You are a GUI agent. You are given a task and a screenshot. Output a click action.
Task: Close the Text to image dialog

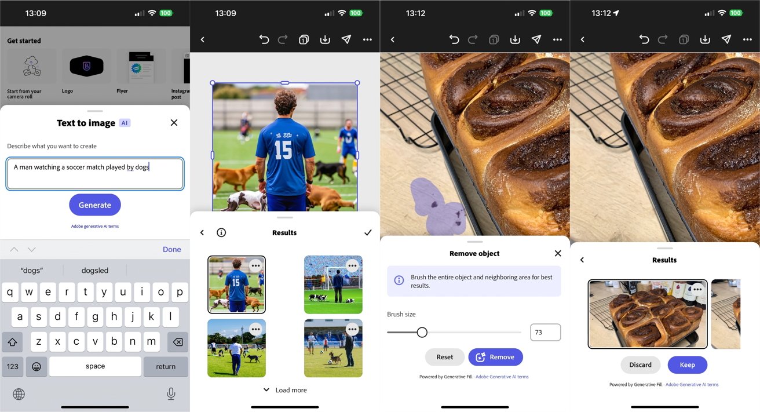click(174, 122)
